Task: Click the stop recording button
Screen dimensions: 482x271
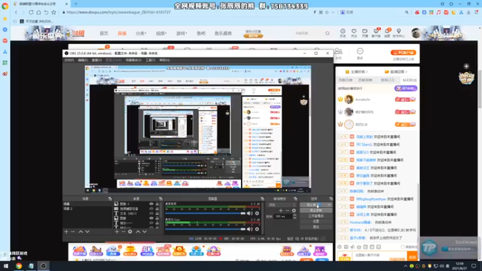Action: [x=316, y=210]
